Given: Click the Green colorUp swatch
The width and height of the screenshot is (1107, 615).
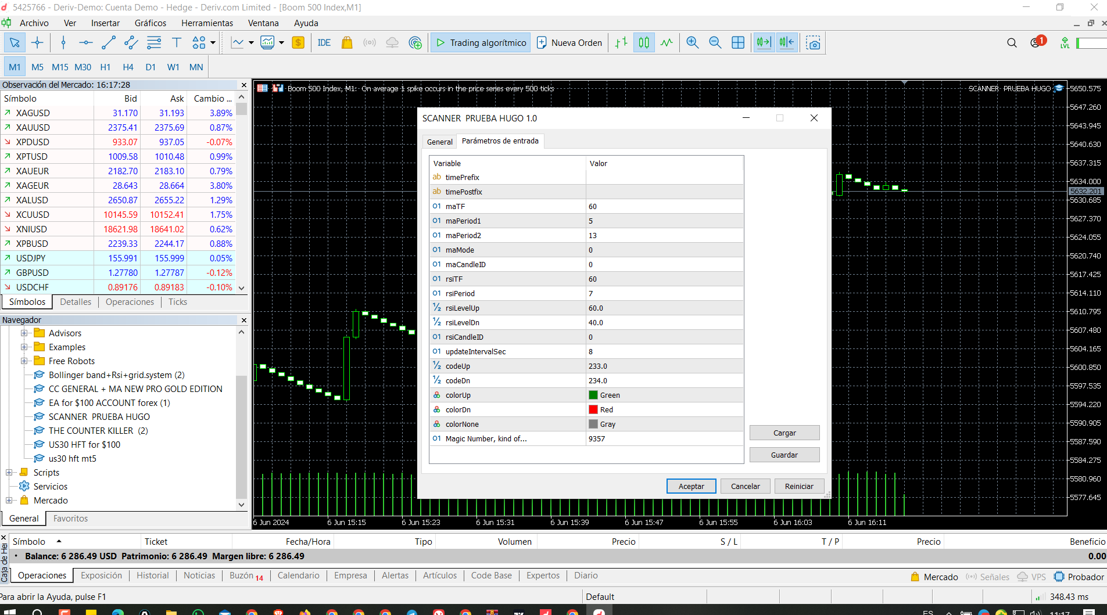Looking at the screenshot, I should point(593,395).
